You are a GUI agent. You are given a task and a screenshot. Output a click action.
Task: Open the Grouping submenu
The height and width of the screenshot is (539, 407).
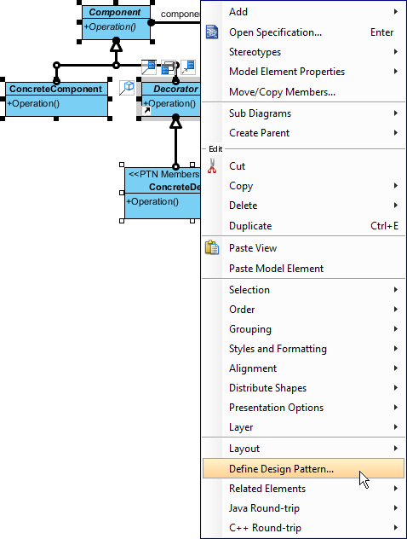[x=303, y=328]
